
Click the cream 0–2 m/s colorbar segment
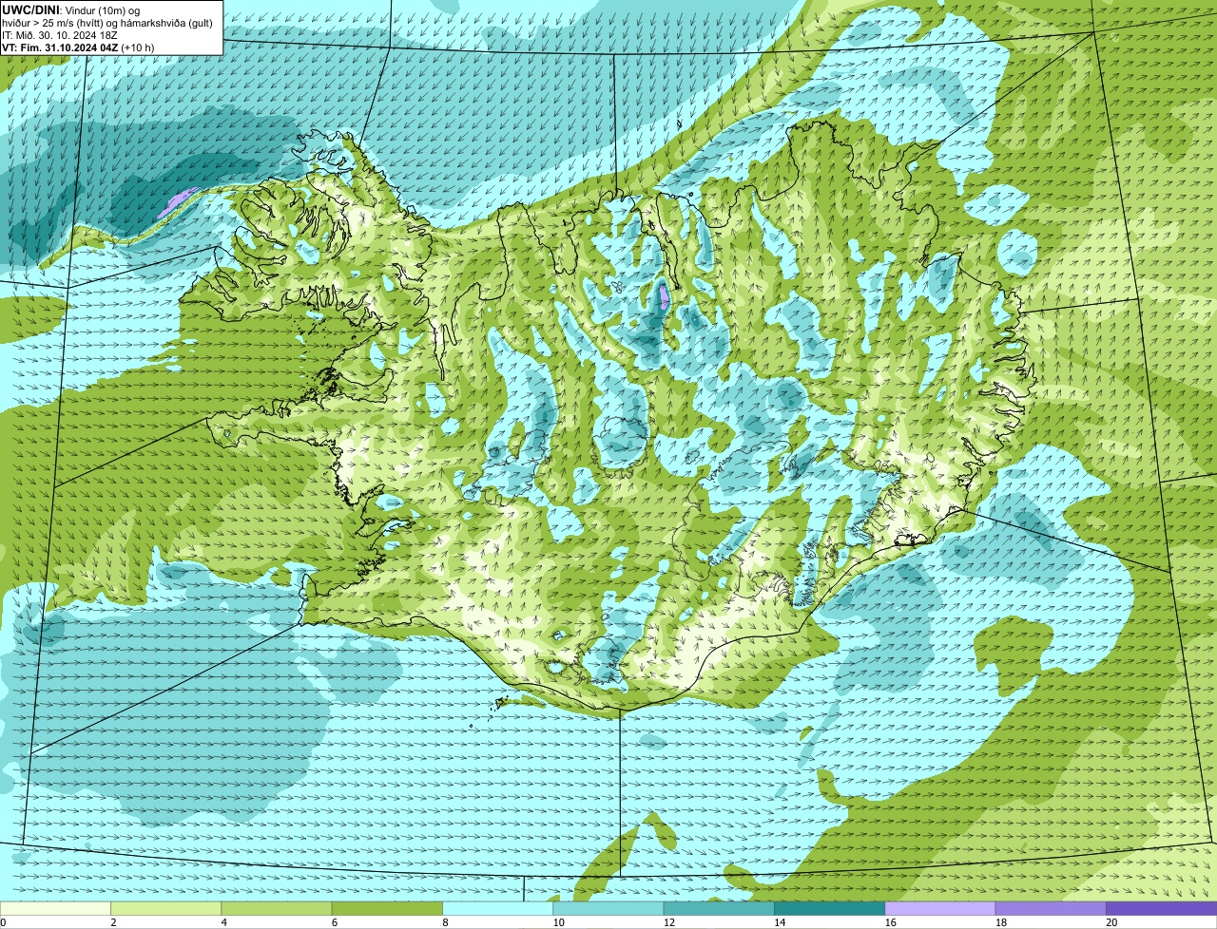pyautogui.click(x=55, y=908)
